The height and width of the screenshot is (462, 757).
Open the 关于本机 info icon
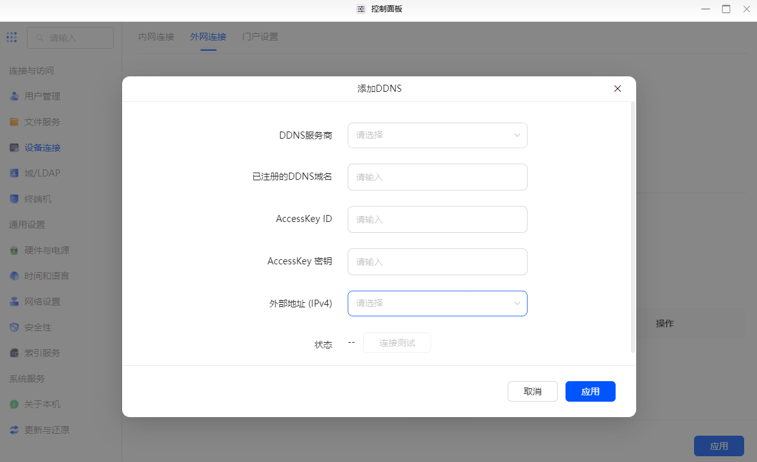click(15, 404)
